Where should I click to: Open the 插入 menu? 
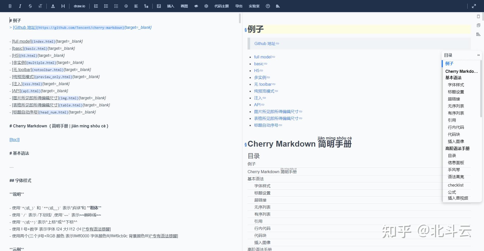click(171, 6)
